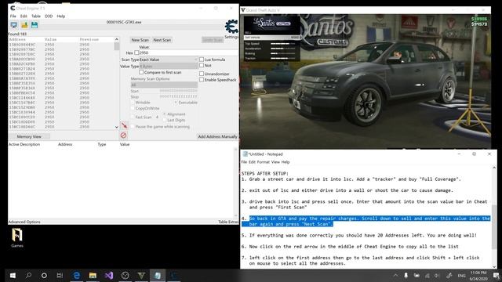Screen dimensions: 502x282
Task: Check Compare to first scan
Action: click(x=141, y=72)
